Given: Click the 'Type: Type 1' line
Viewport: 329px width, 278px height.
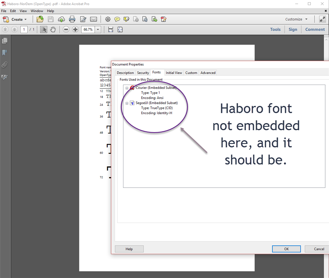Looking at the screenshot, I should click(x=150, y=93).
